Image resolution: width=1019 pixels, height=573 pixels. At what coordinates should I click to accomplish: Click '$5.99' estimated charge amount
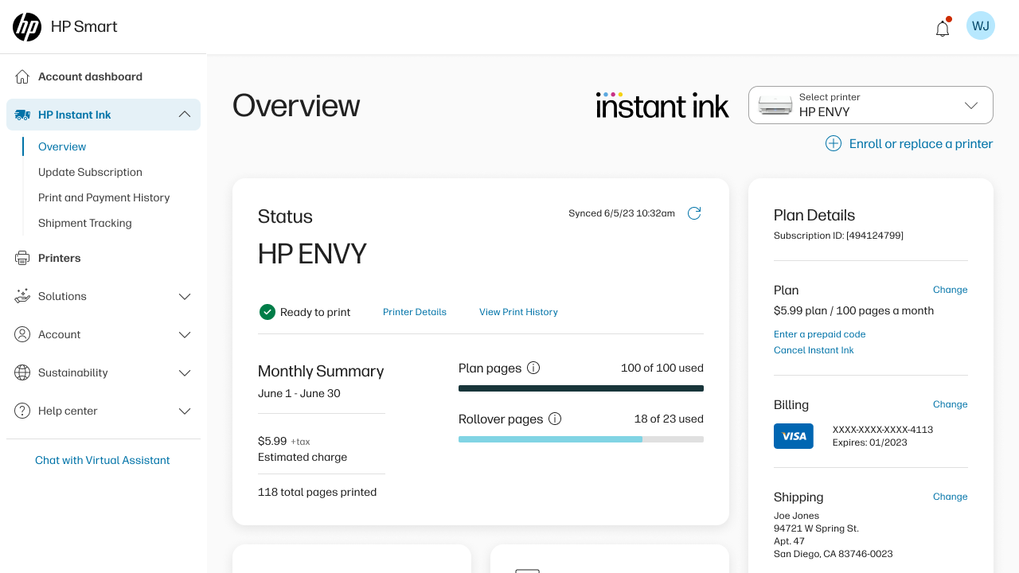pos(272,441)
